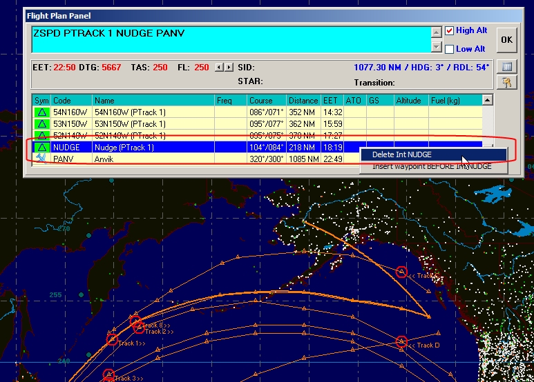The height and width of the screenshot is (382, 534).
Task: Click the Anvik name cell
Action: (x=153, y=159)
